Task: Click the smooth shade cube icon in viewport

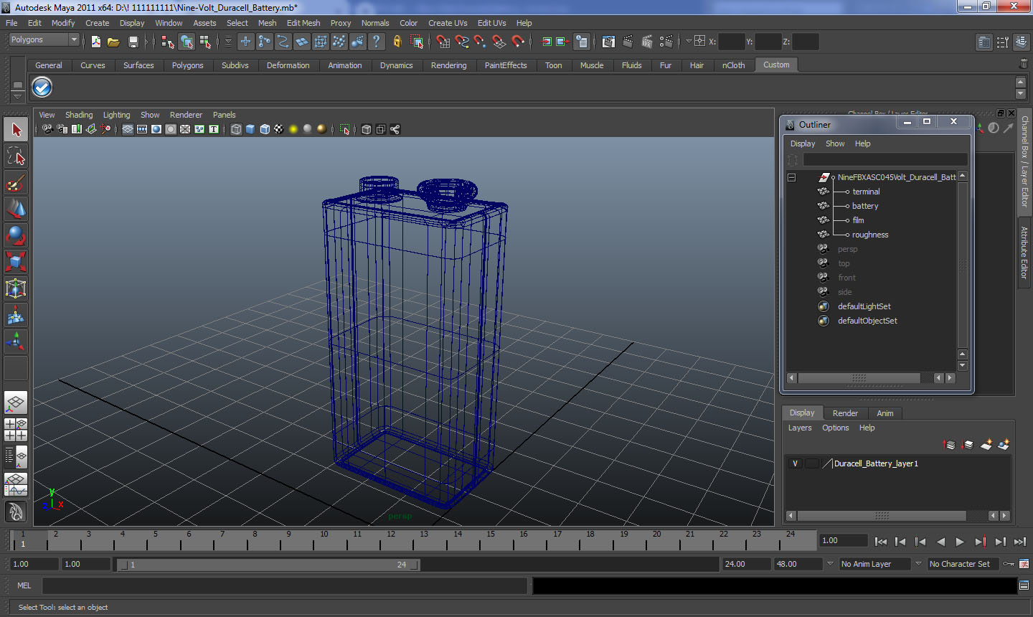Action: pyautogui.click(x=250, y=129)
